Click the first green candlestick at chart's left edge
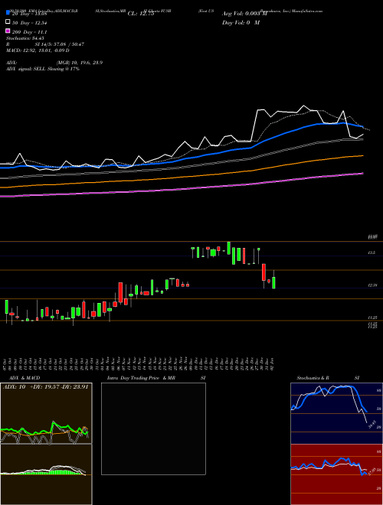Screen dimensions: 383x505 click(x=6, y=307)
